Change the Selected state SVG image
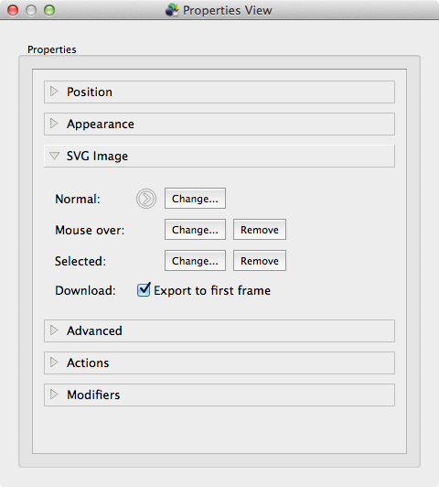439x487 pixels. point(195,261)
